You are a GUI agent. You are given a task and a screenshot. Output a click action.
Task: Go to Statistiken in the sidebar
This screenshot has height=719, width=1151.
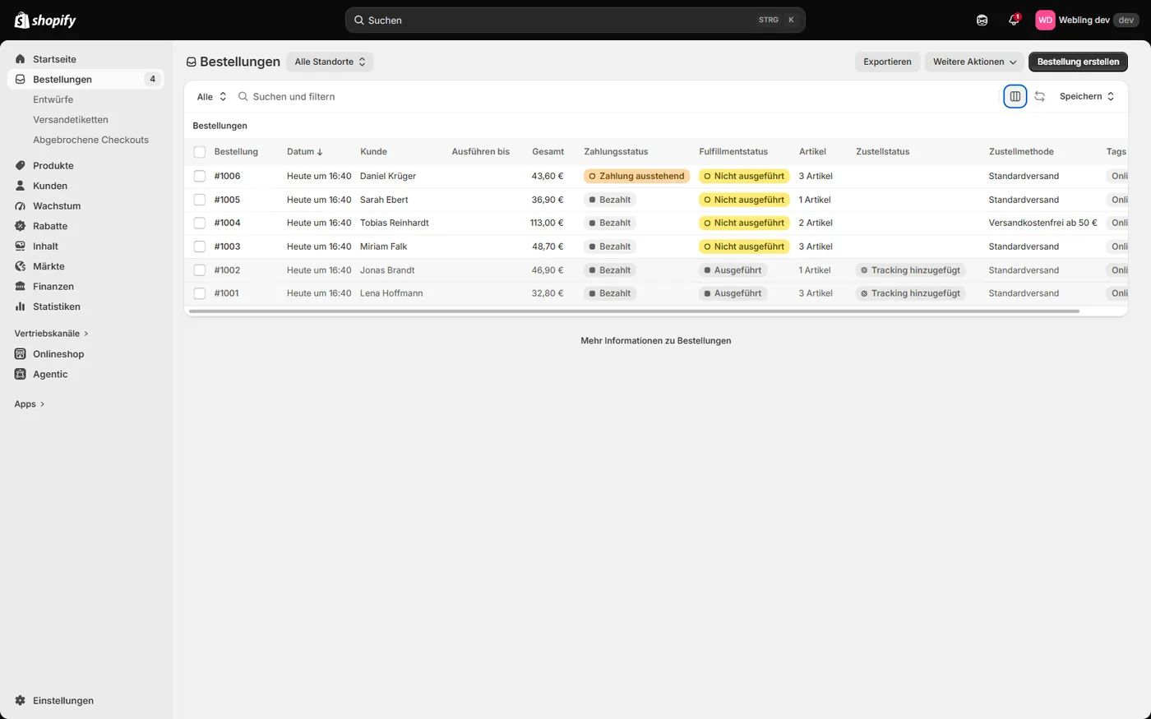pos(57,306)
